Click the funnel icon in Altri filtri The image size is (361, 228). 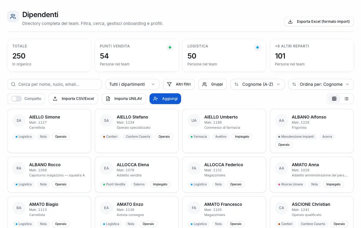pos(169,84)
